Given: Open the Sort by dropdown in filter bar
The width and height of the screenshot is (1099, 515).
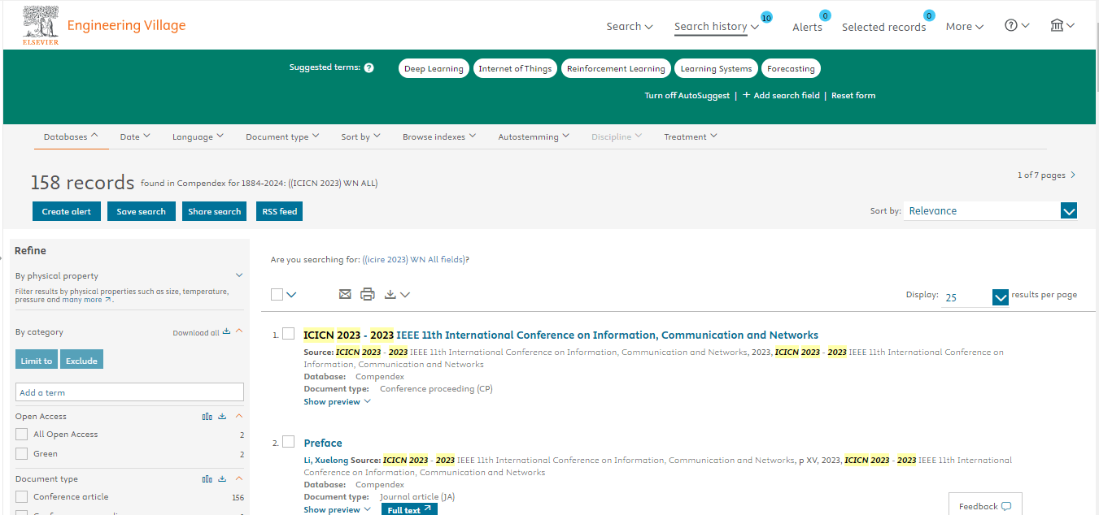Looking at the screenshot, I should coord(360,136).
